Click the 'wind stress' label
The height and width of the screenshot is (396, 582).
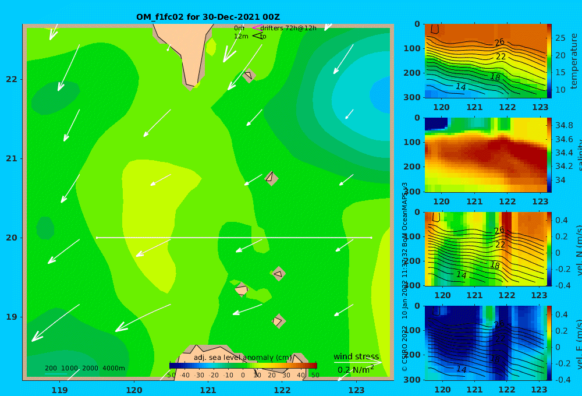pos(356,356)
